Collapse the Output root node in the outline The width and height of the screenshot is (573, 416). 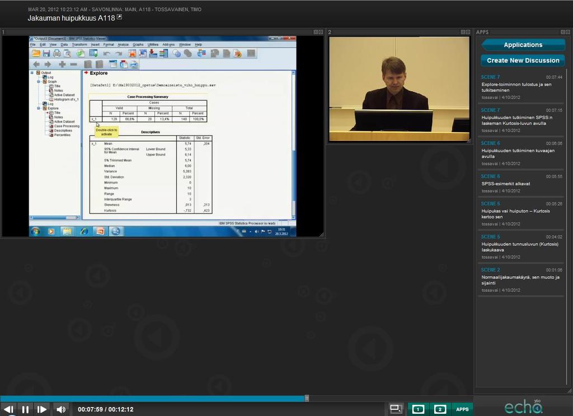tap(32, 73)
